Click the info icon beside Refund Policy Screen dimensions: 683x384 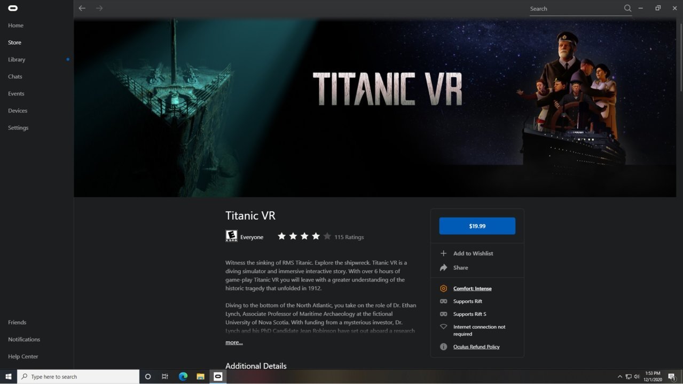point(443,347)
